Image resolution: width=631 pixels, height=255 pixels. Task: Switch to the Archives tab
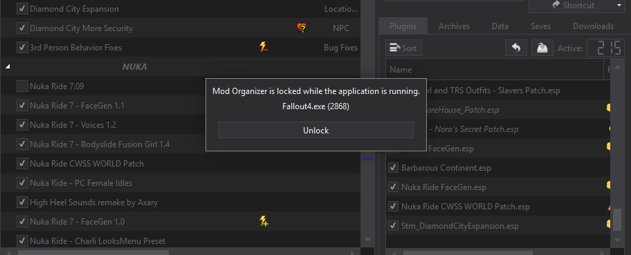pos(454,26)
